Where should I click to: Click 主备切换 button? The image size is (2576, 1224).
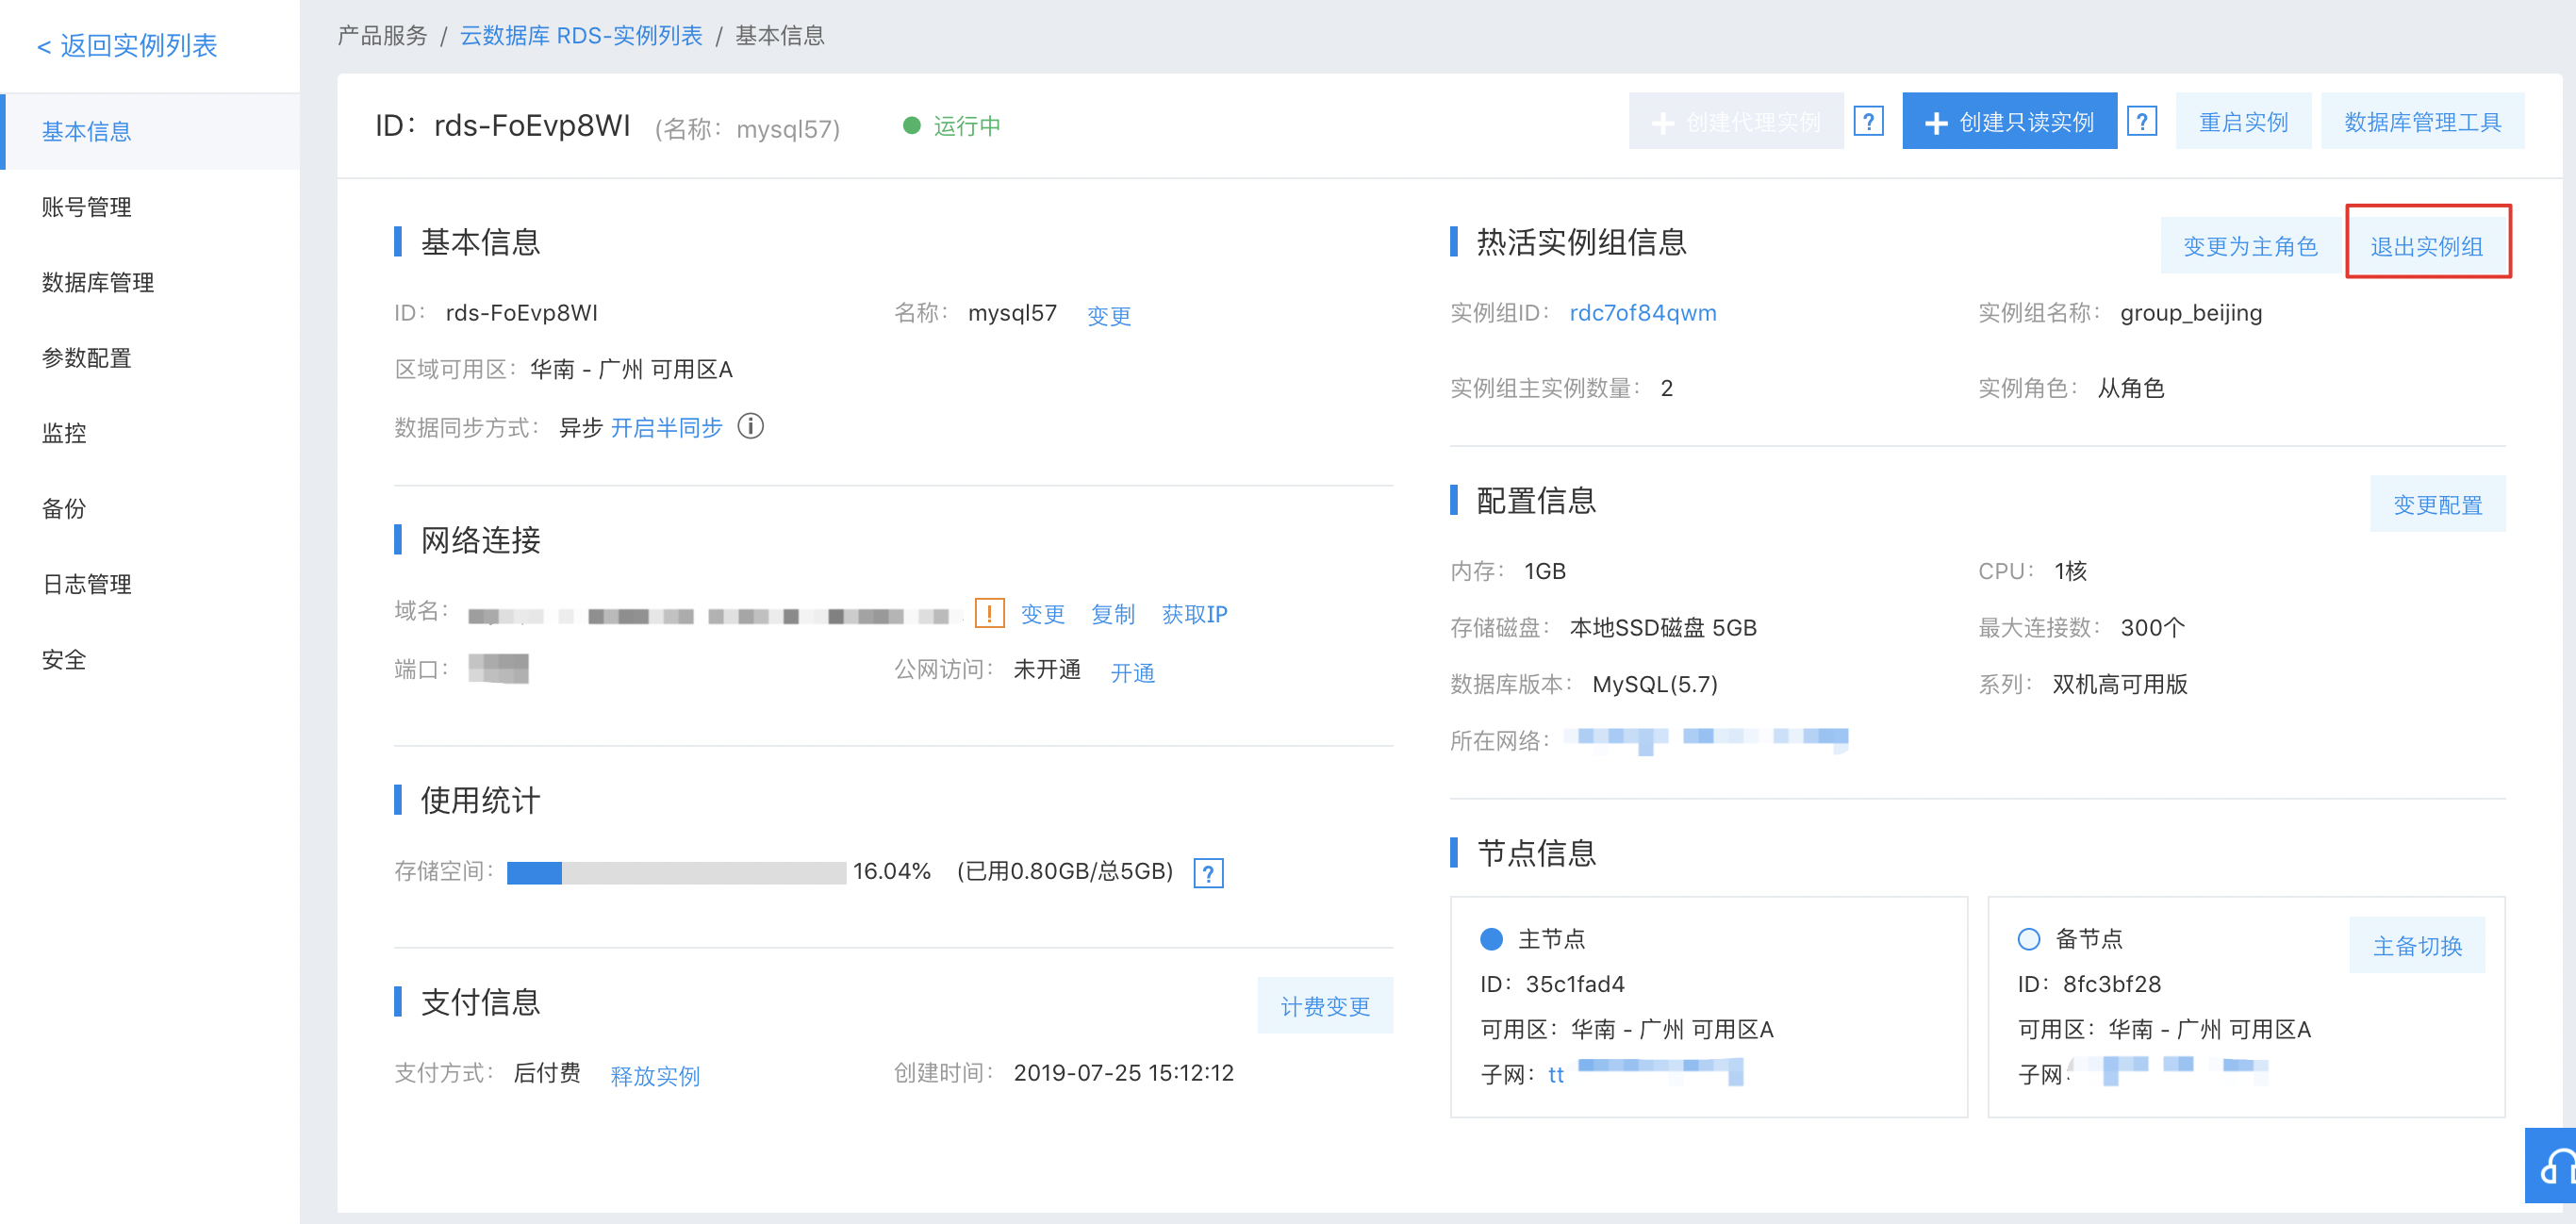pyautogui.click(x=2416, y=945)
